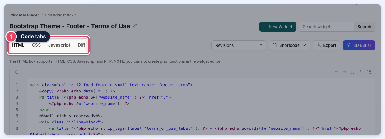Expand editor to fullscreen
385x139 pixels.
(369, 72)
